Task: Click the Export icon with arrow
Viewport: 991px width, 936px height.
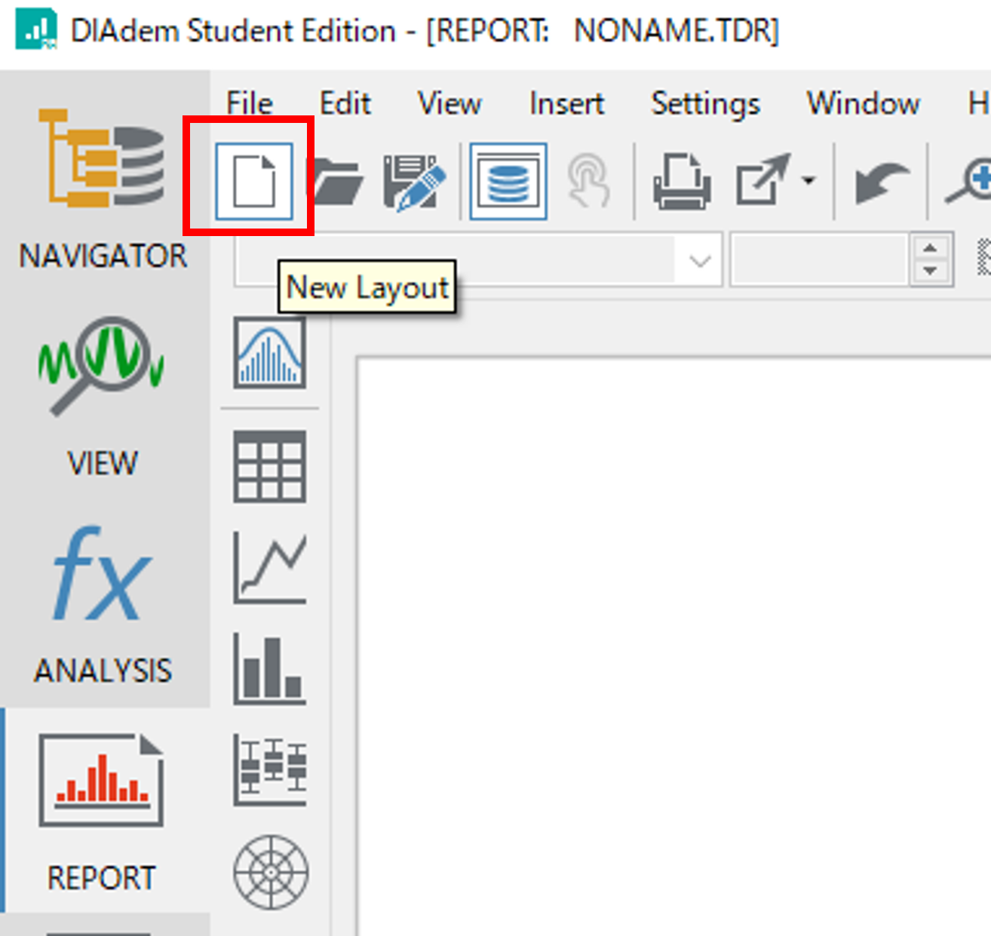Action: point(762,181)
